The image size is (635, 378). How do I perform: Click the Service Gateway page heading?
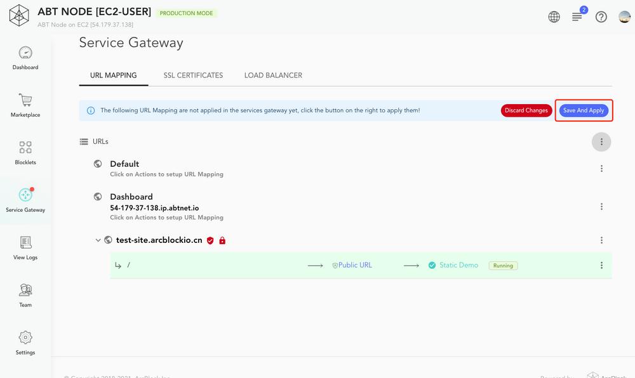pyautogui.click(x=131, y=43)
